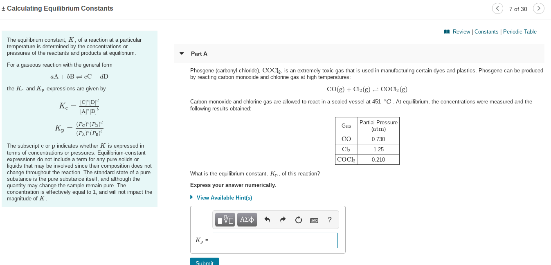The width and height of the screenshot is (551, 265).
Task: Open the Periodic Table link
Action: (520, 31)
